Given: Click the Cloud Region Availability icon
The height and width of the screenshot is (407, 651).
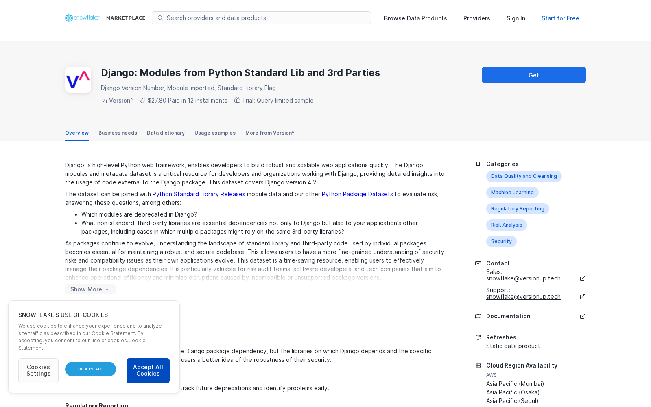Looking at the screenshot, I should [x=478, y=365].
